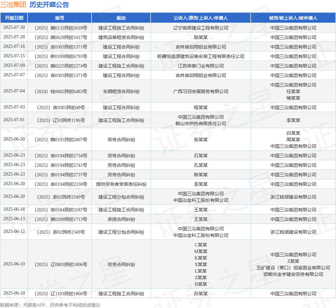Click case number (2025)冀0629民初1617号
This screenshot has height=308, width=336.
click(x=61, y=37)
